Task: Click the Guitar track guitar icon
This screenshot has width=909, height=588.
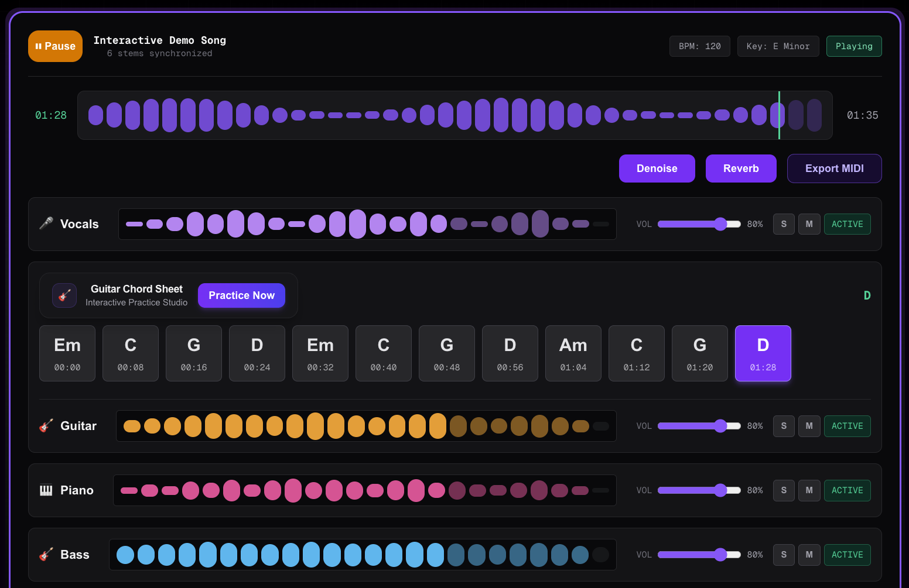Action: click(x=46, y=425)
